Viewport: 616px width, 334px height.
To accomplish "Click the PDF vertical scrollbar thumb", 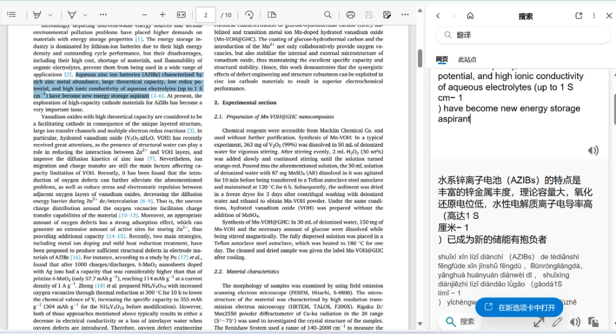I will pyautogui.click(x=420, y=58).
